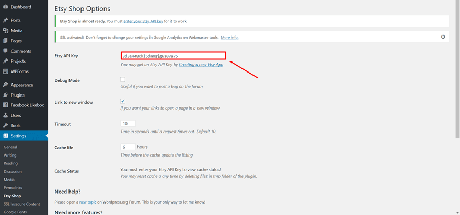Open Permalinks settings submenu

tap(13, 187)
